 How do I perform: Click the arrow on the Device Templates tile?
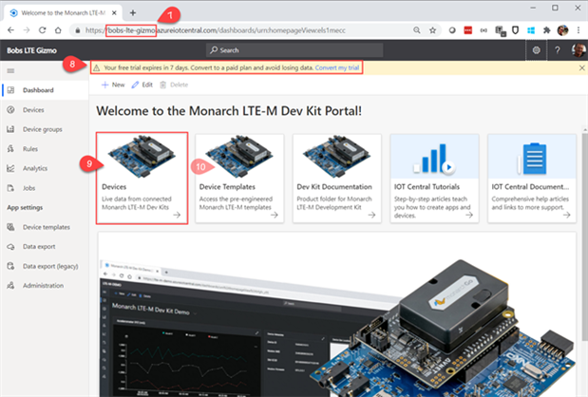point(275,215)
